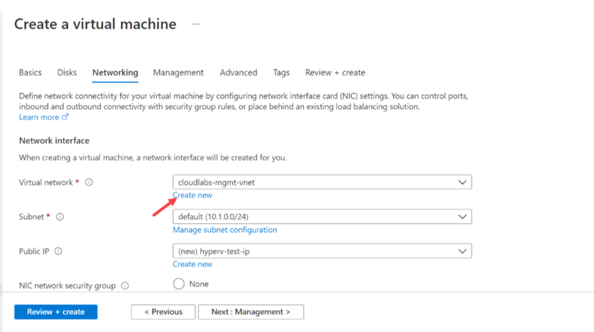Switch to the Basics tab
The width and height of the screenshot is (594, 332).
pos(30,72)
